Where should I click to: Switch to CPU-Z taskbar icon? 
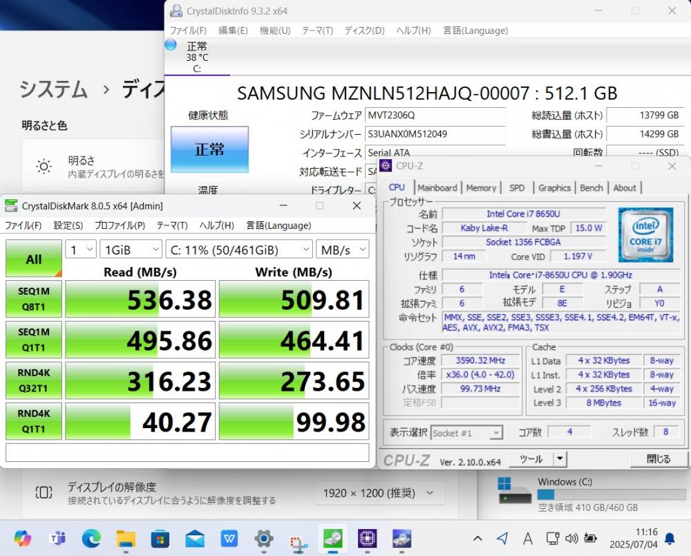(367, 538)
